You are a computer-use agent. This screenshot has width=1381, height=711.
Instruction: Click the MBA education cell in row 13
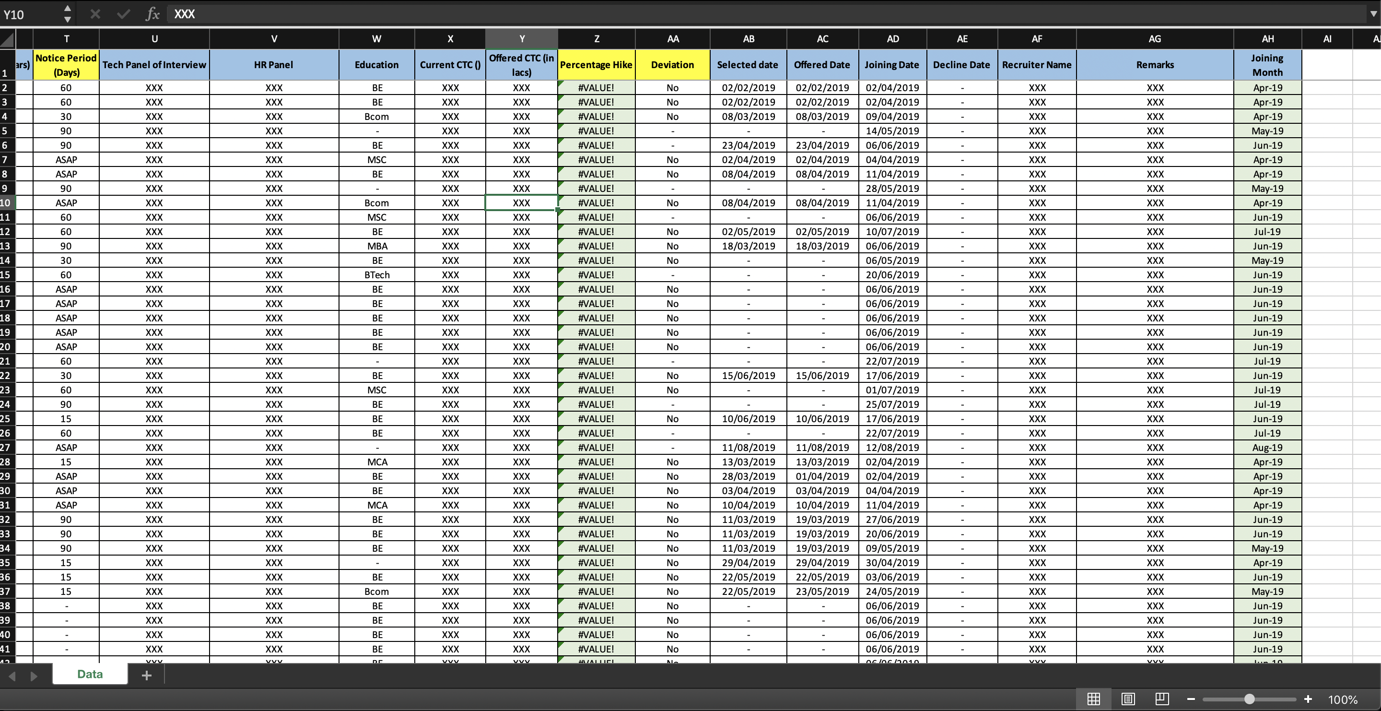[377, 246]
